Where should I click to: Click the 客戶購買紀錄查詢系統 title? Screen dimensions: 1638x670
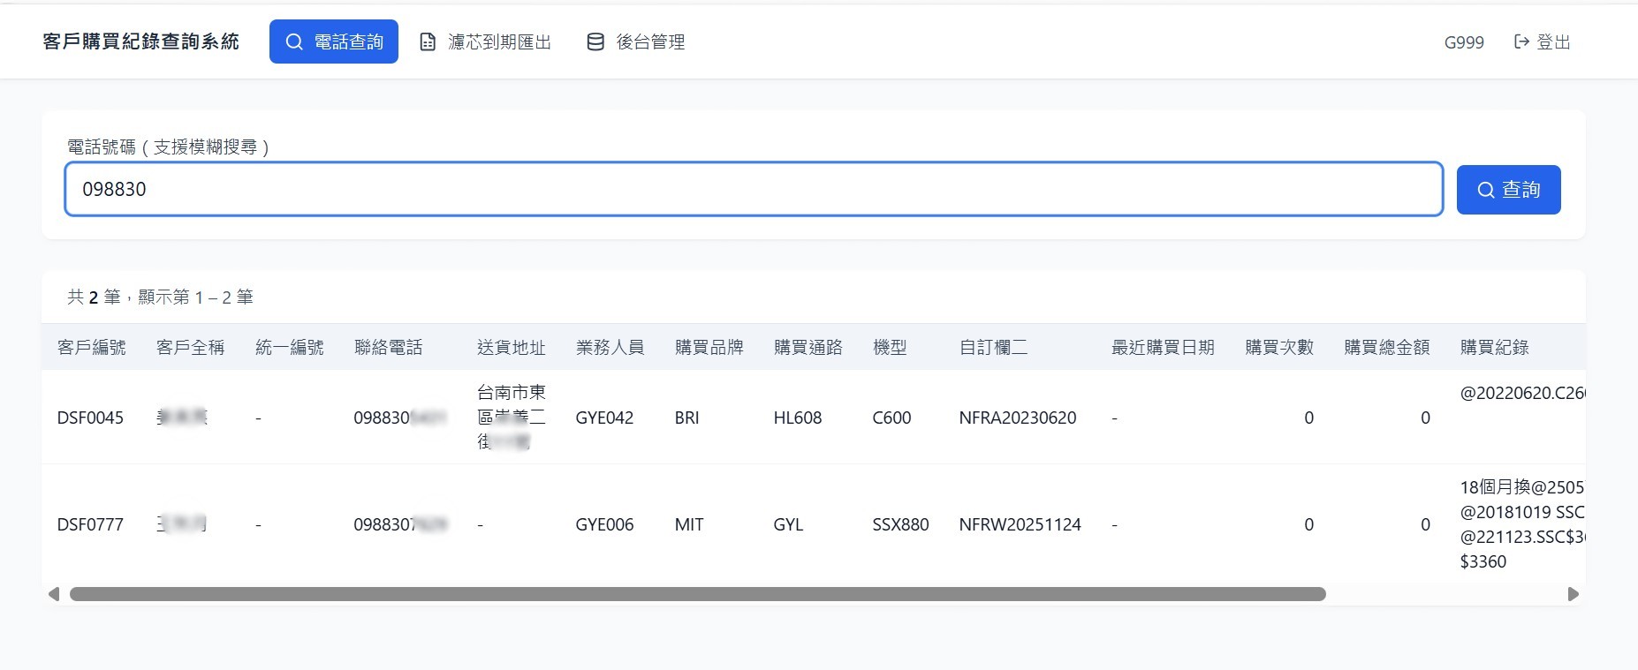tap(141, 41)
